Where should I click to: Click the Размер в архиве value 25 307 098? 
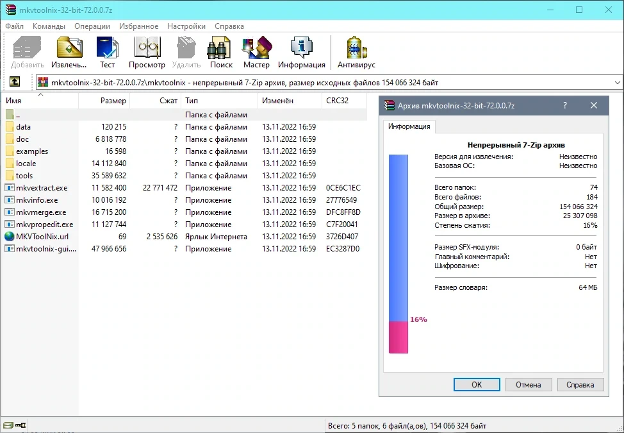pos(580,216)
